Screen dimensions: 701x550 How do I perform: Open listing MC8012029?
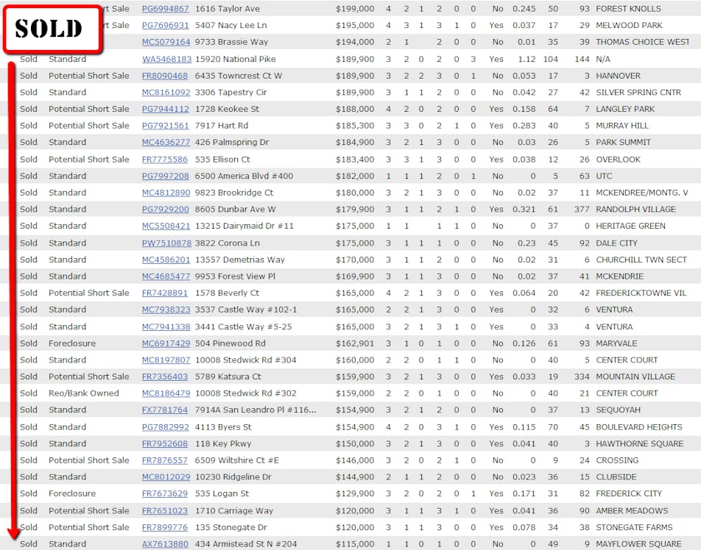point(166,477)
